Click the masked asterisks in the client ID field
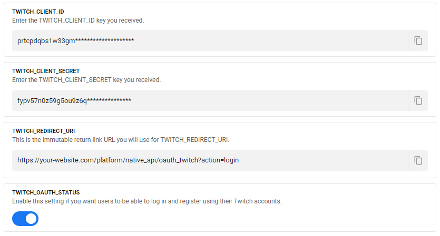The height and width of the screenshot is (236, 440). tap(105, 40)
